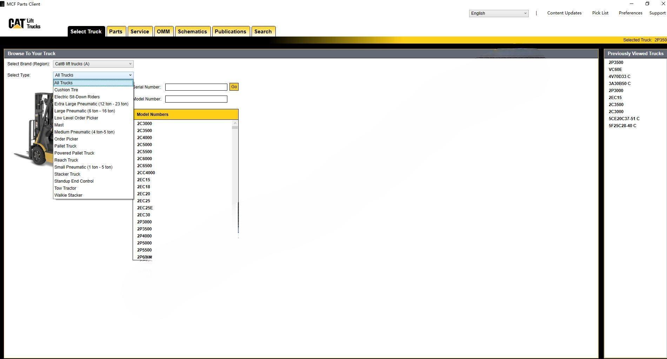Open Preferences
Image resolution: width=667 pixels, height=359 pixels.
[630, 13]
